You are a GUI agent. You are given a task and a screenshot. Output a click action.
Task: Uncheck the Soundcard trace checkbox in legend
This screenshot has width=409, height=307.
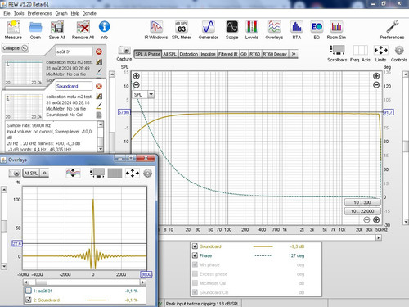(195, 246)
